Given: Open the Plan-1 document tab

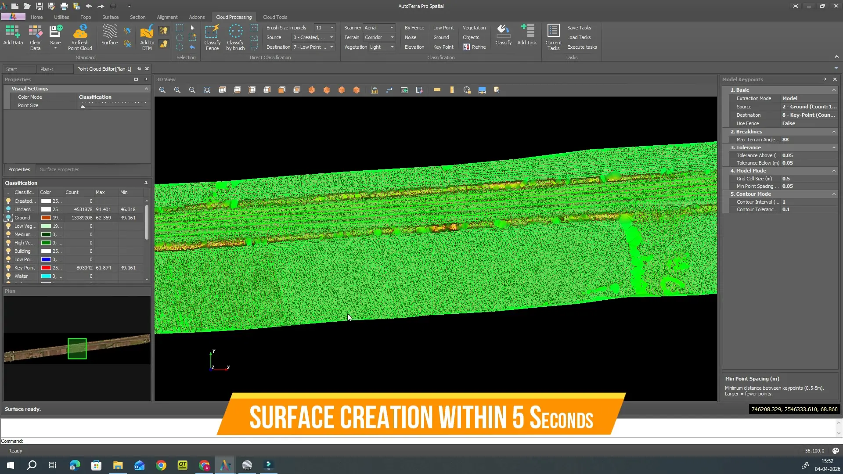Looking at the screenshot, I should point(47,69).
